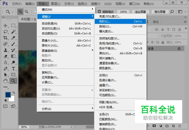
Task: Select the Gradient tool
Action: pyautogui.click(x=13, y=56)
